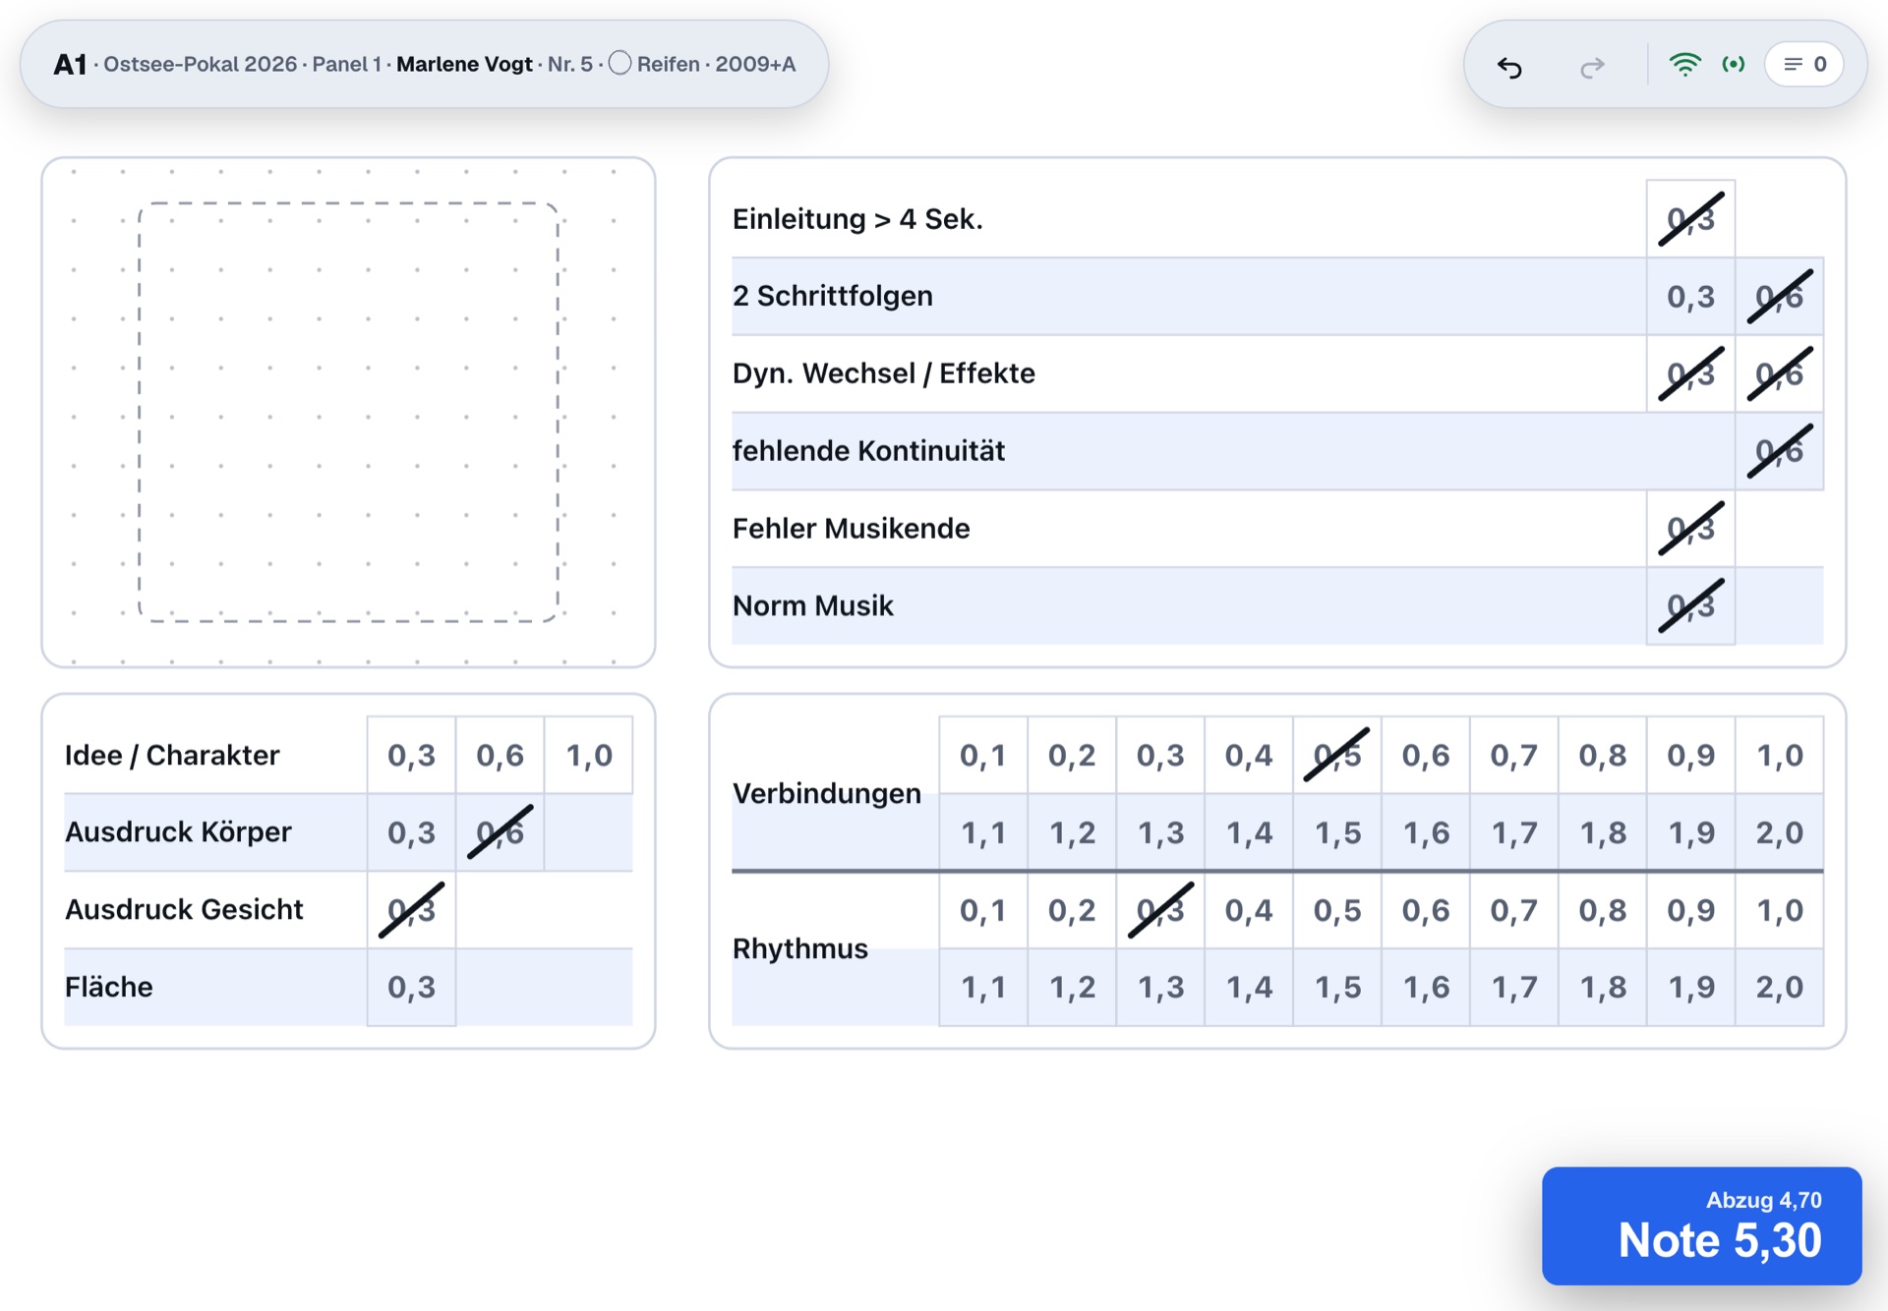This screenshot has width=1888, height=1311.
Task: Select 0,8 in the Verbindungen row
Action: (x=1603, y=755)
